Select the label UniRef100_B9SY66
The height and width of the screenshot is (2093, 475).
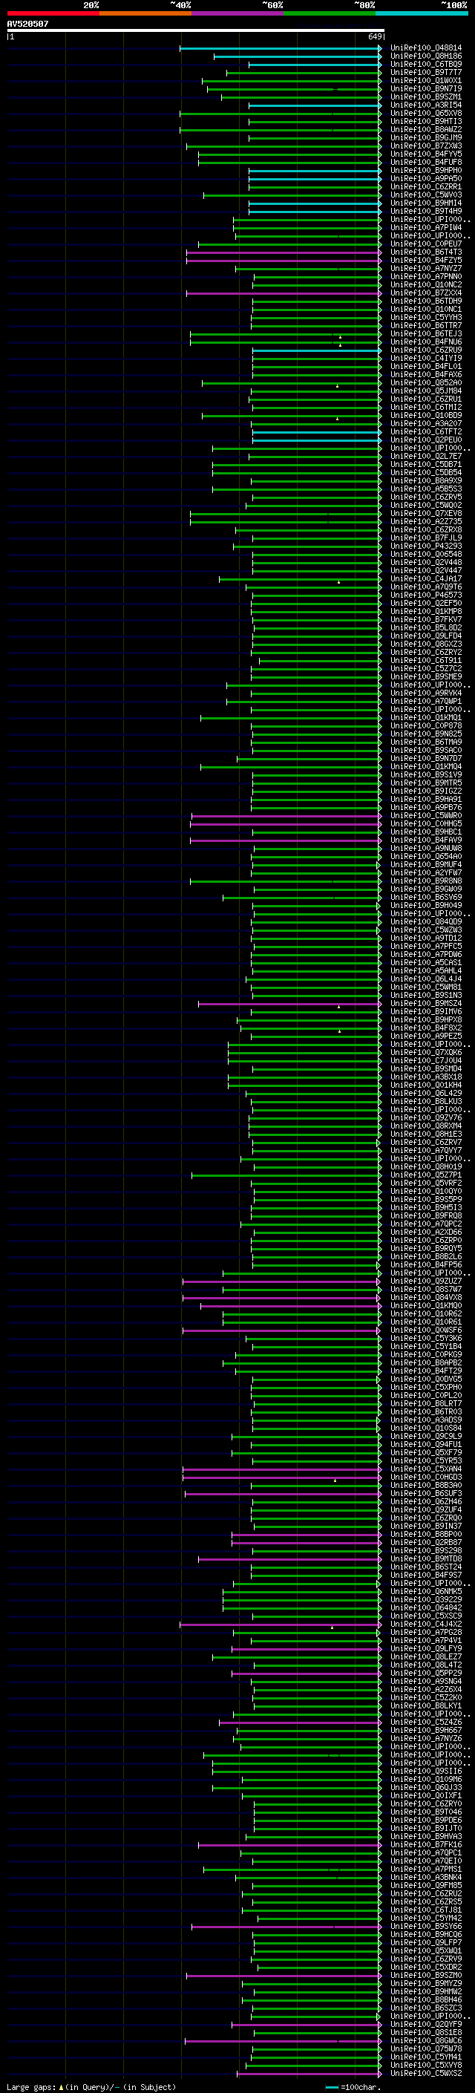tap(425, 1926)
